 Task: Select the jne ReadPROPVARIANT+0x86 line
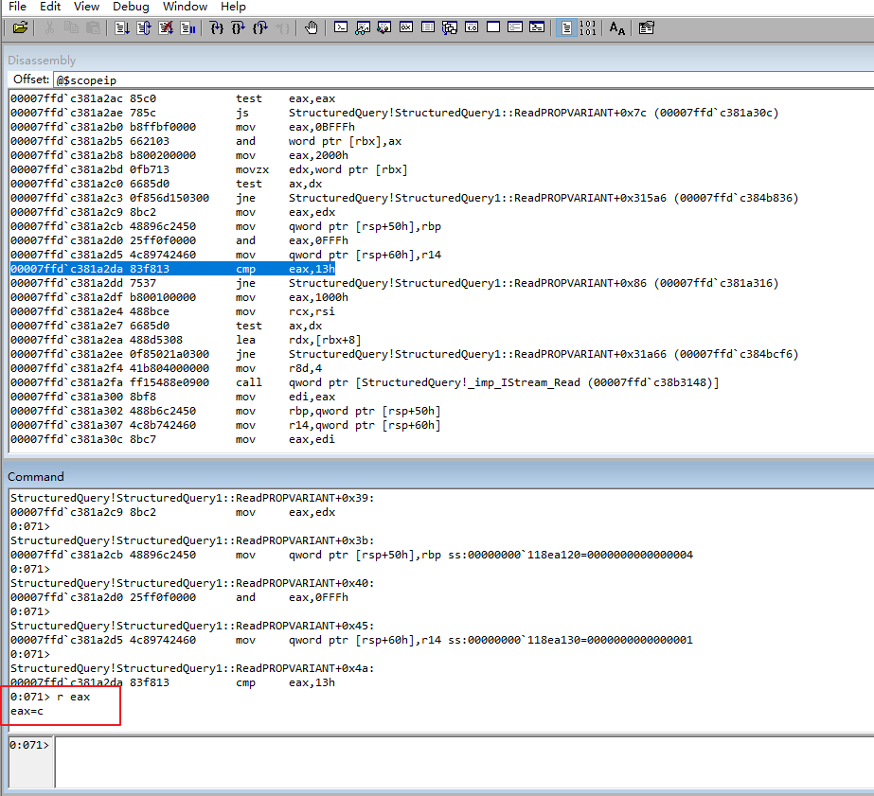coord(394,283)
